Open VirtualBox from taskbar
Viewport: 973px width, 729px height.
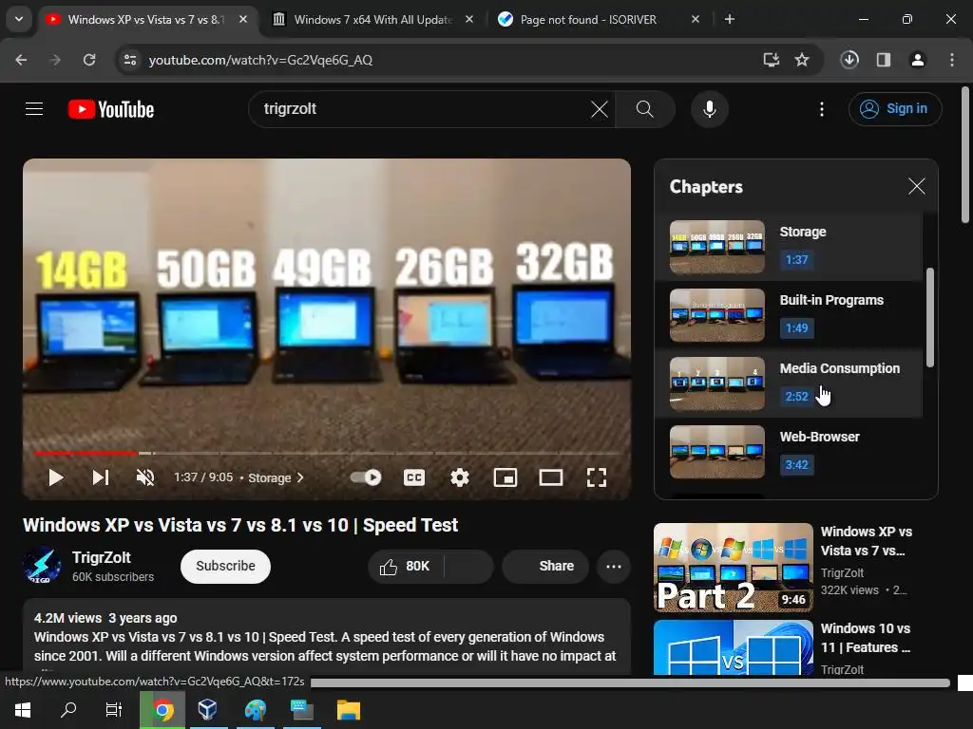[x=208, y=710]
